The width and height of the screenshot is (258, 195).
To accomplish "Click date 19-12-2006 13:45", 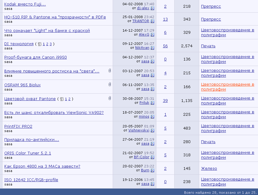I will coord(138,180).
